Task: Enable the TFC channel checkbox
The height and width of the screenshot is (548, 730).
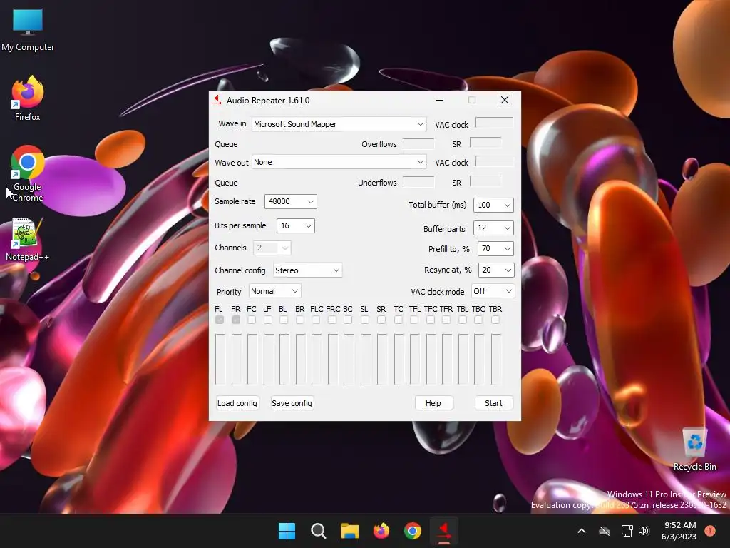Action: pyautogui.click(x=430, y=320)
